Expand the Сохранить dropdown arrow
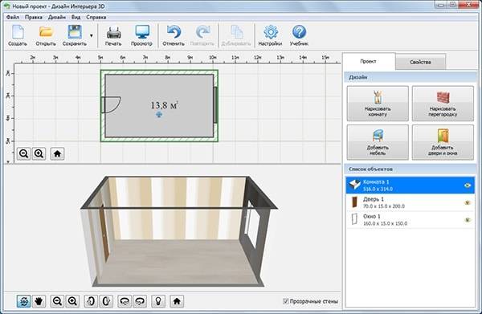 coord(92,35)
